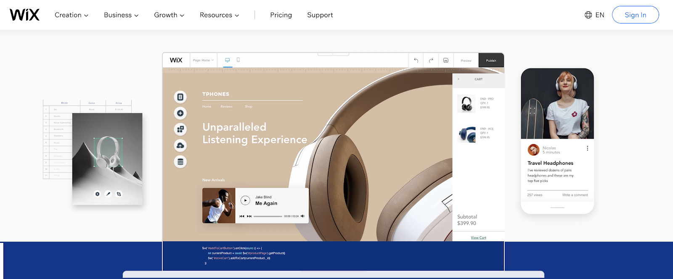Click the Wix logo in header
Image resolution: width=673 pixels, height=279 pixels.
coord(25,15)
